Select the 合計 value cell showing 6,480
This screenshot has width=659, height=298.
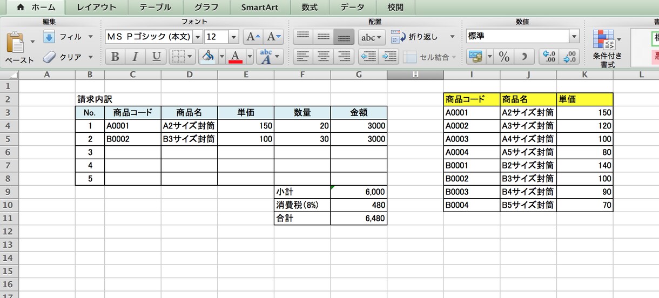(359, 218)
